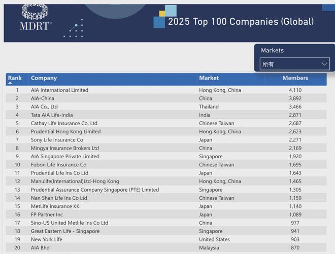335x254 pixels.
Task: Click the Malaysia market cell
Action: [x=209, y=248]
